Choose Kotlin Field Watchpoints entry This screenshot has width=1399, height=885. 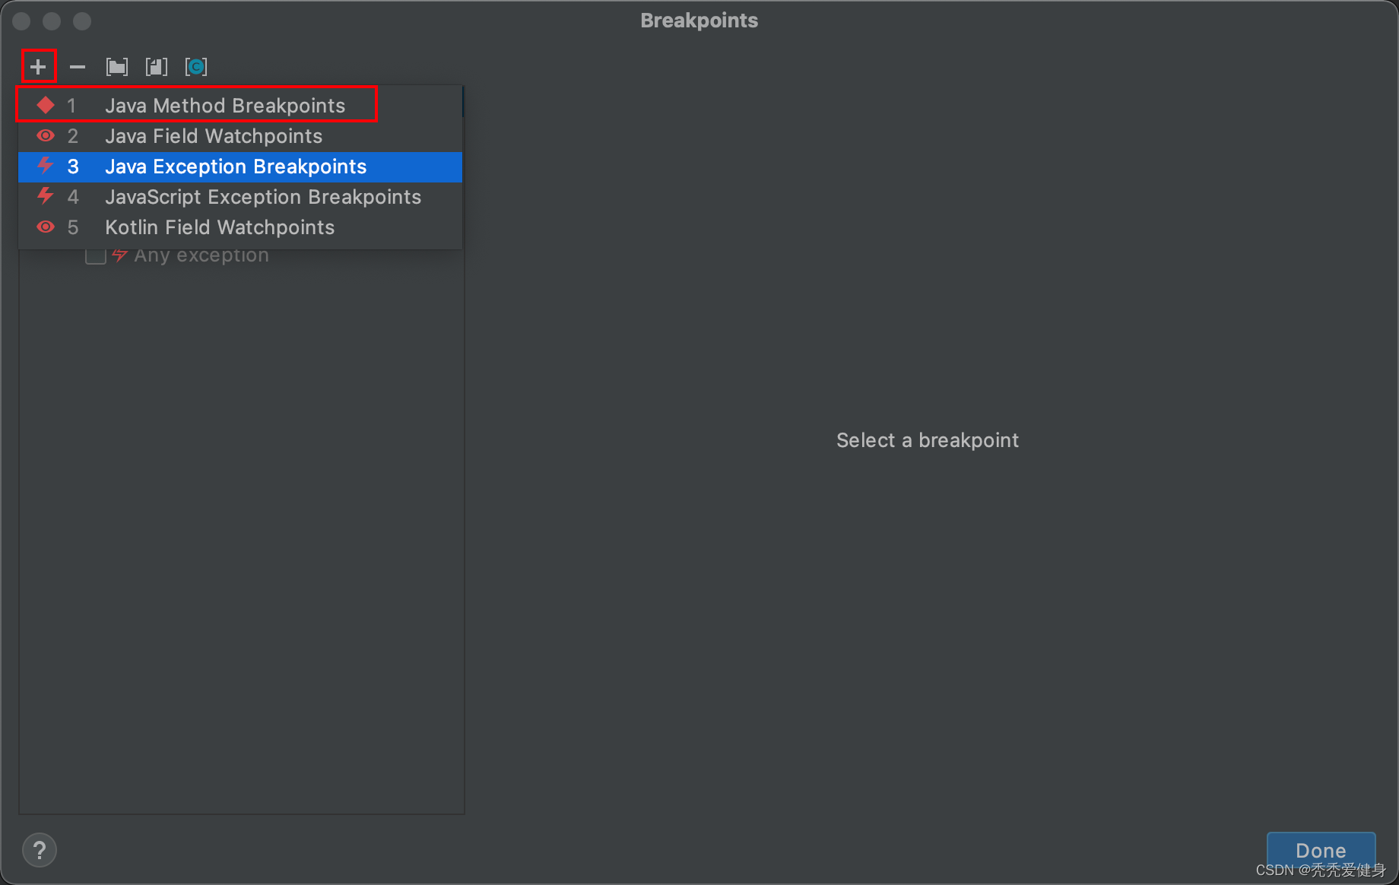pos(220,227)
